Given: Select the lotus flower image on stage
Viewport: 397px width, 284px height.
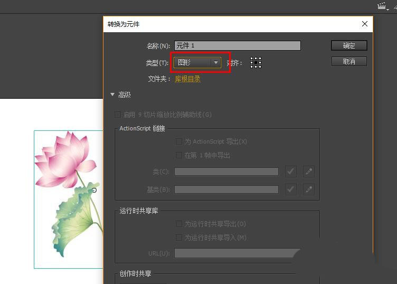Looking at the screenshot, I should tap(69, 199).
